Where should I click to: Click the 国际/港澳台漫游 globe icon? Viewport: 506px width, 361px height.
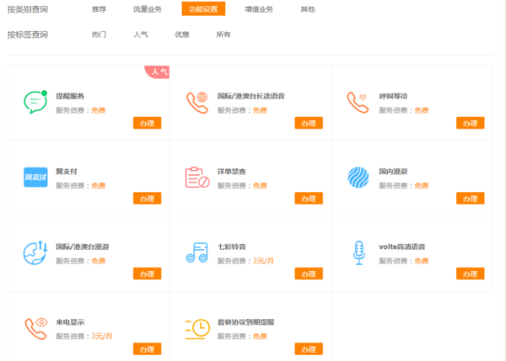point(35,252)
